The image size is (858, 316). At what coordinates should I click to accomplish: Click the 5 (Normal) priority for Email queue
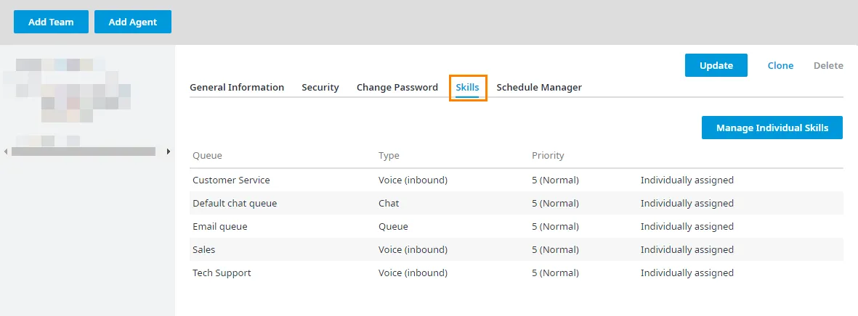click(555, 227)
